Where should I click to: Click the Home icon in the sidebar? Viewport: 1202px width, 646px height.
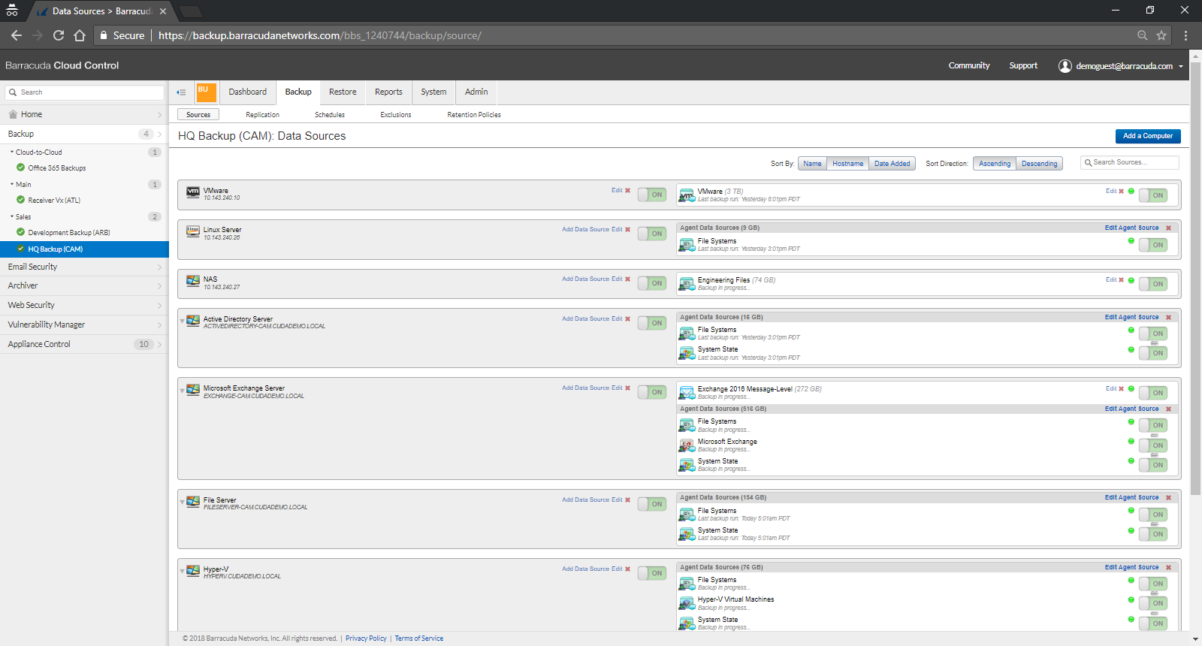[13, 115]
